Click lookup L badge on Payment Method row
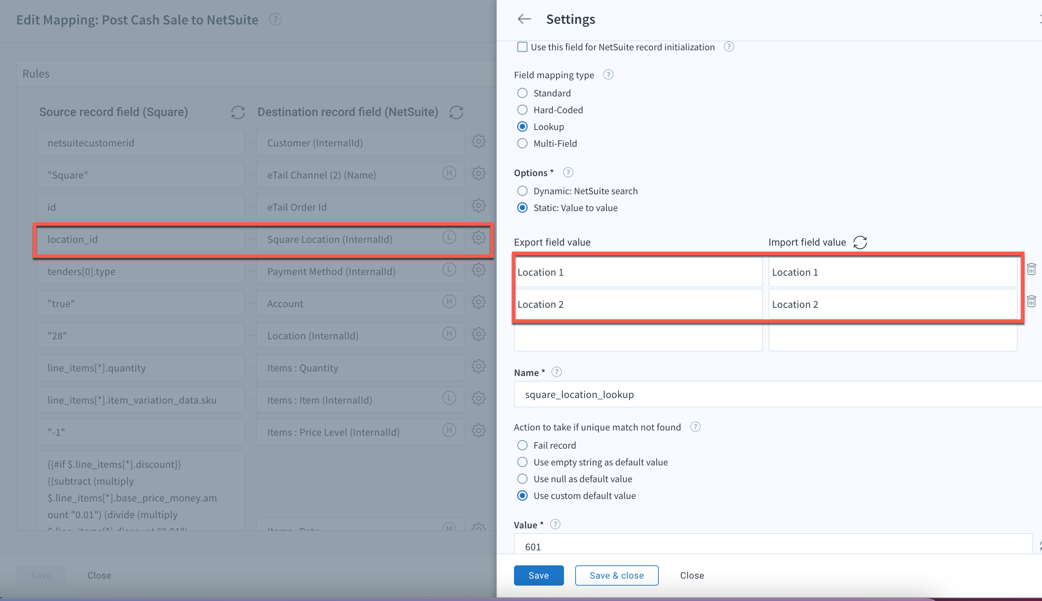The image size is (1042, 601). coord(449,269)
